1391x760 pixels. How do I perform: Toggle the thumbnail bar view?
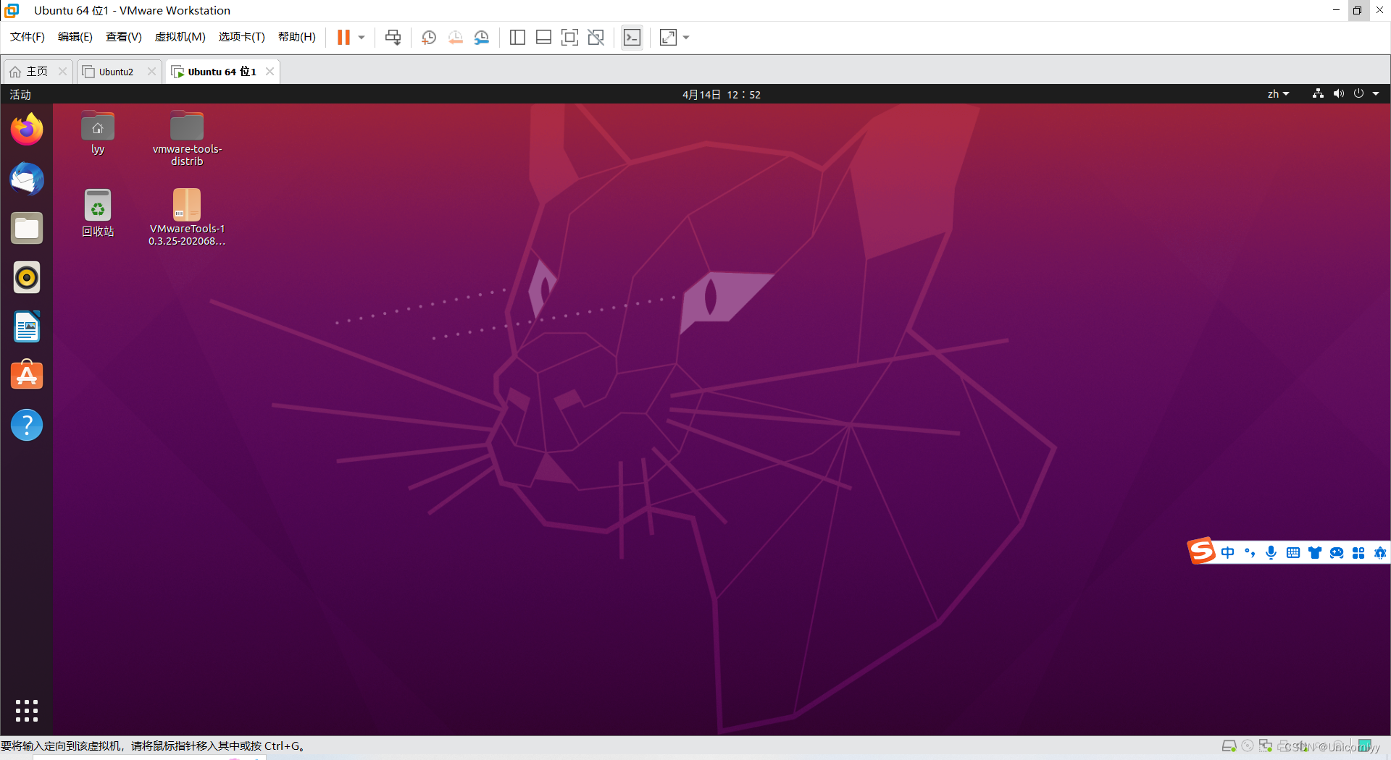[543, 37]
